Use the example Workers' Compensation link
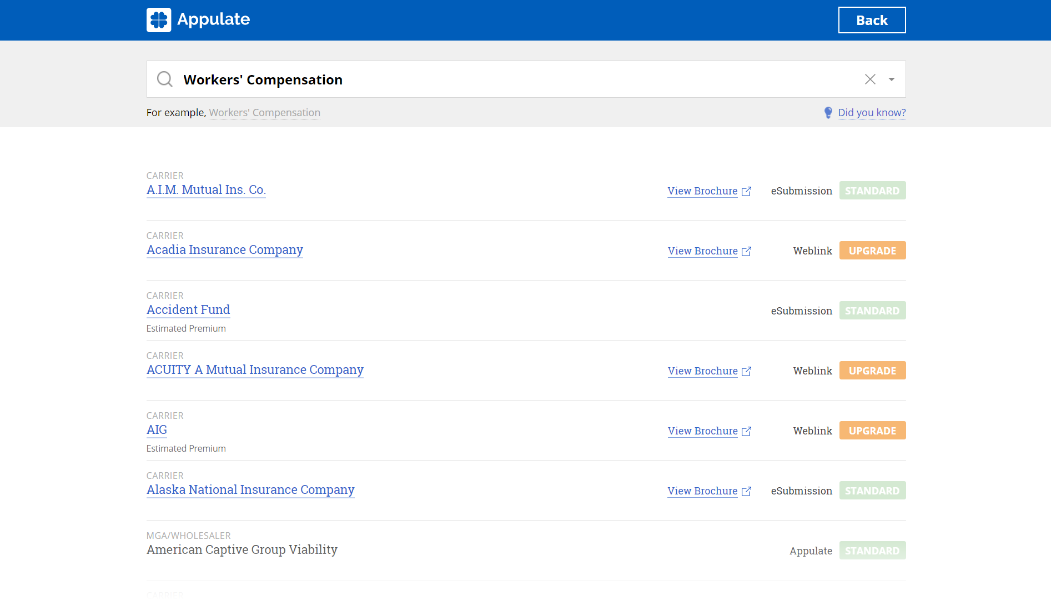1051x600 pixels. pos(264,113)
